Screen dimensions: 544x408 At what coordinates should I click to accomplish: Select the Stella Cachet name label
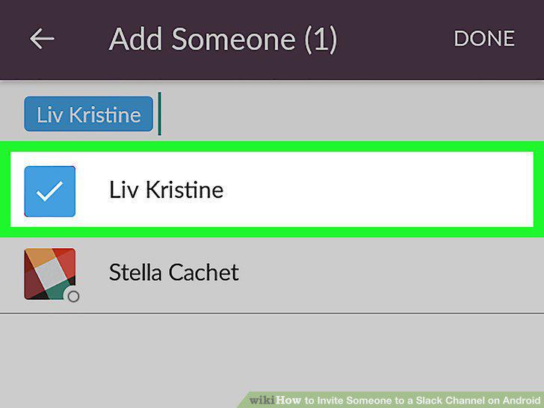tap(174, 272)
